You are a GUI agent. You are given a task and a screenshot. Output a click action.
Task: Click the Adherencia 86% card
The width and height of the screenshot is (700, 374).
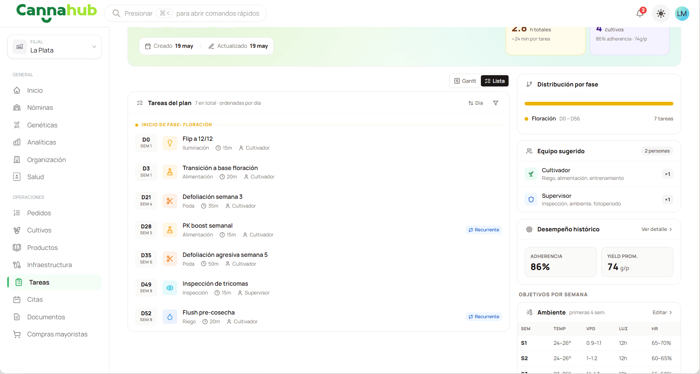coord(560,262)
